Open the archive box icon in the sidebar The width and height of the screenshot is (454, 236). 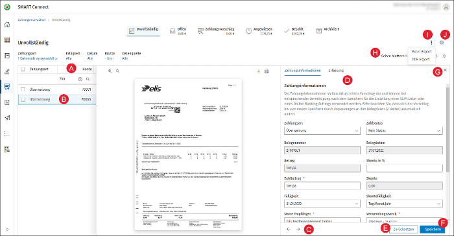tap(7, 56)
